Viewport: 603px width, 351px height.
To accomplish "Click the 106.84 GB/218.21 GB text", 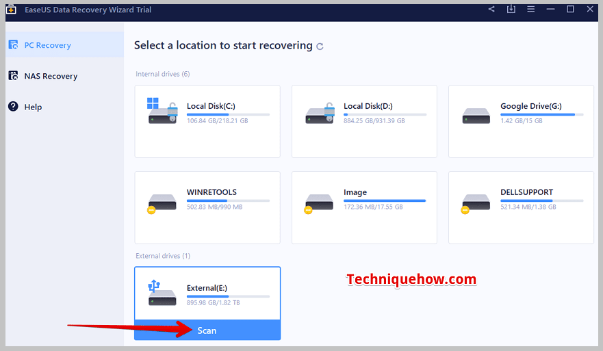I will (217, 120).
